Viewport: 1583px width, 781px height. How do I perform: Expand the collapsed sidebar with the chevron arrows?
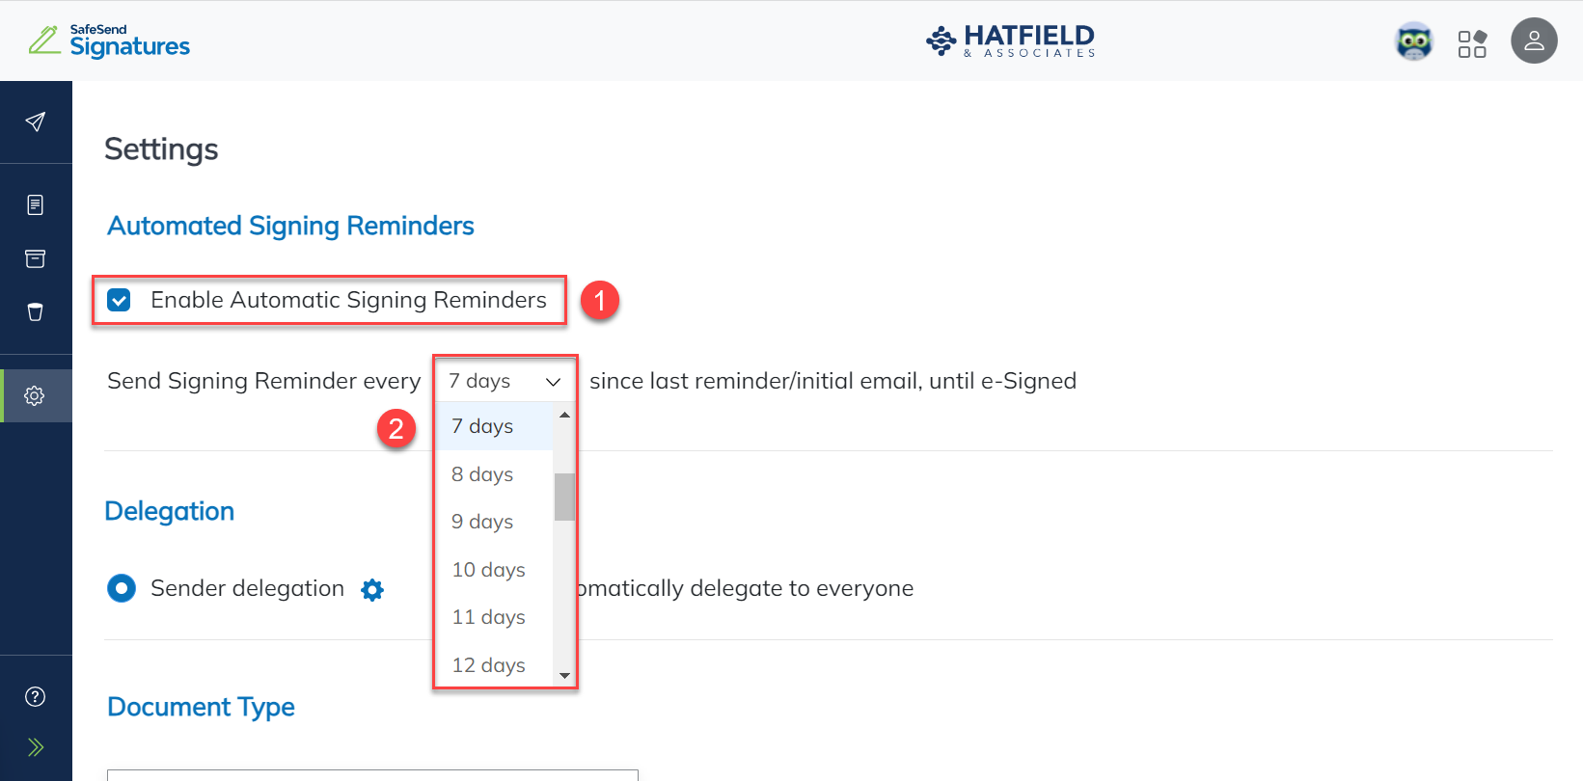[x=36, y=745]
